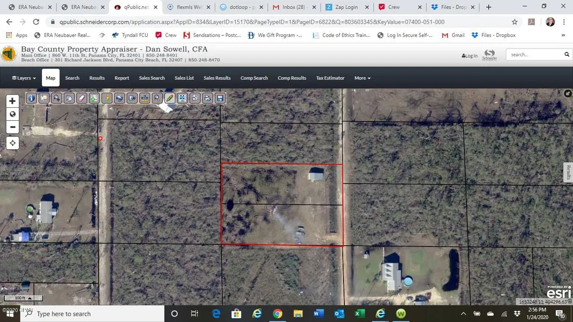Open the More dropdown menu

click(x=362, y=78)
